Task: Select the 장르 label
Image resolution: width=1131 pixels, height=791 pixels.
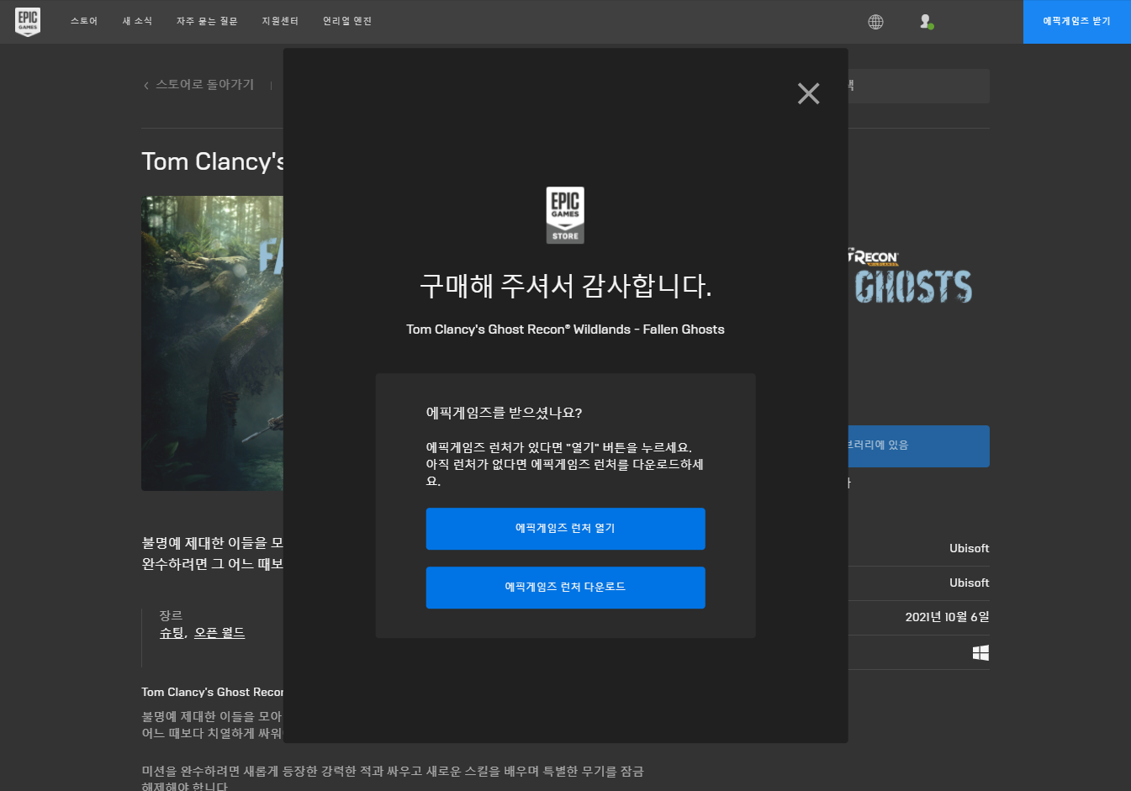Action: (x=171, y=615)
